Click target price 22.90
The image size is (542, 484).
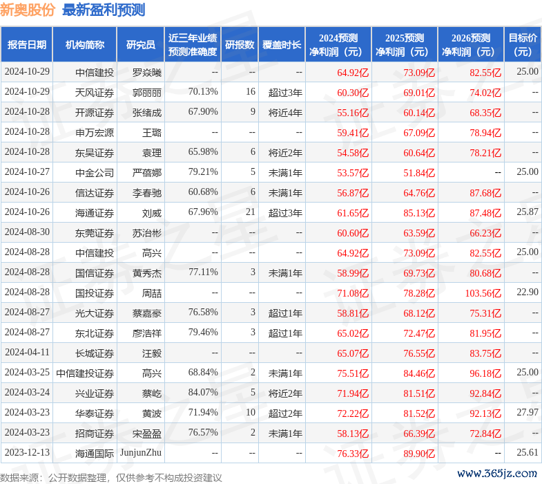tap(528, 292)
